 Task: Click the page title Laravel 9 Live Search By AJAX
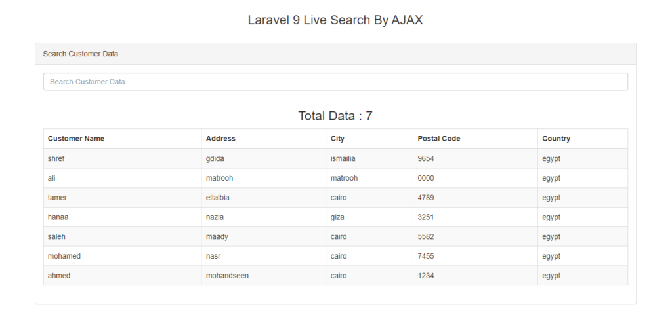coord(335,20)
